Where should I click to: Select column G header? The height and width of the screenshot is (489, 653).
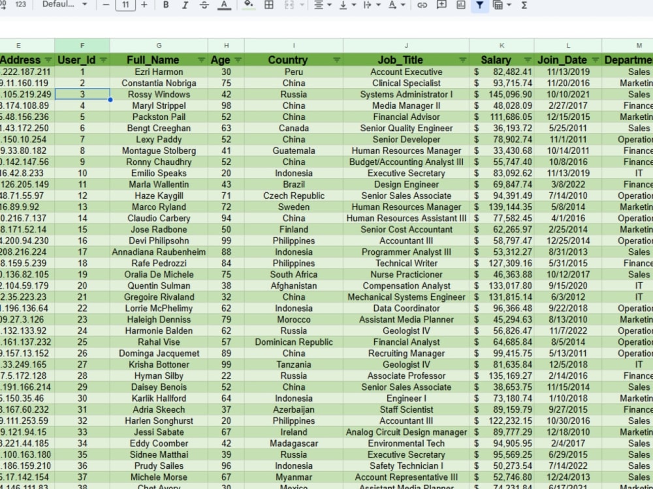tap(159, 46)
